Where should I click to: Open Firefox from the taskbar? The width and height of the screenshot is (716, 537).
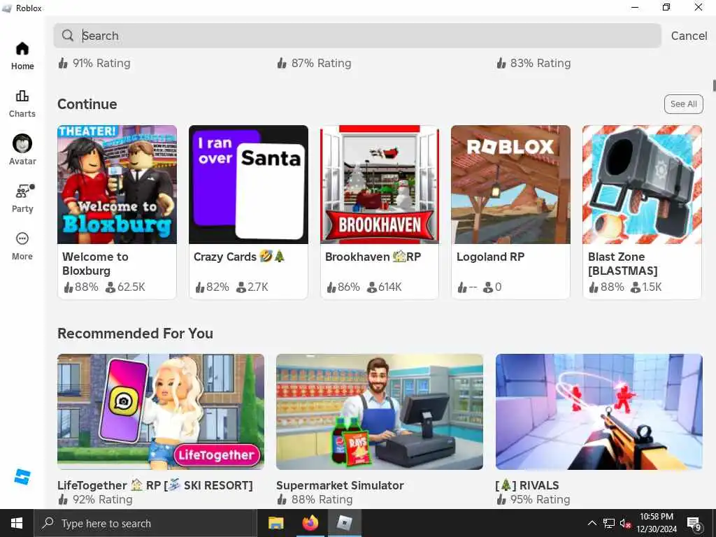(310, 523)
